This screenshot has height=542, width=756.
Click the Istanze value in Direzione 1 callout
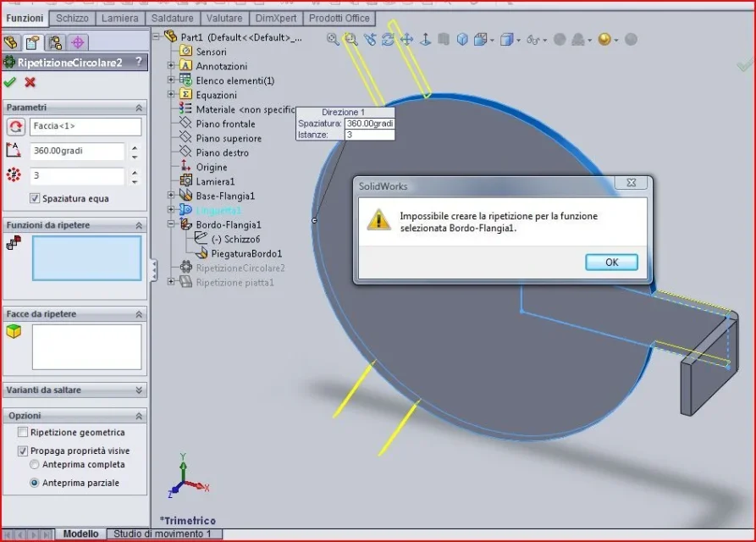click(x=369, y=135)
